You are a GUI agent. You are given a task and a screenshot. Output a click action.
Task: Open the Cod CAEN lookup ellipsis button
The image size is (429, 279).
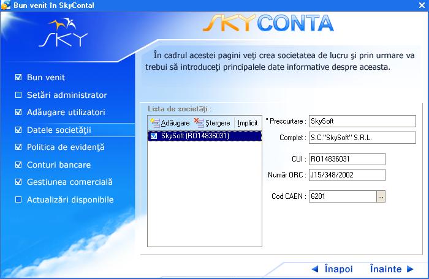pos(381,196)
